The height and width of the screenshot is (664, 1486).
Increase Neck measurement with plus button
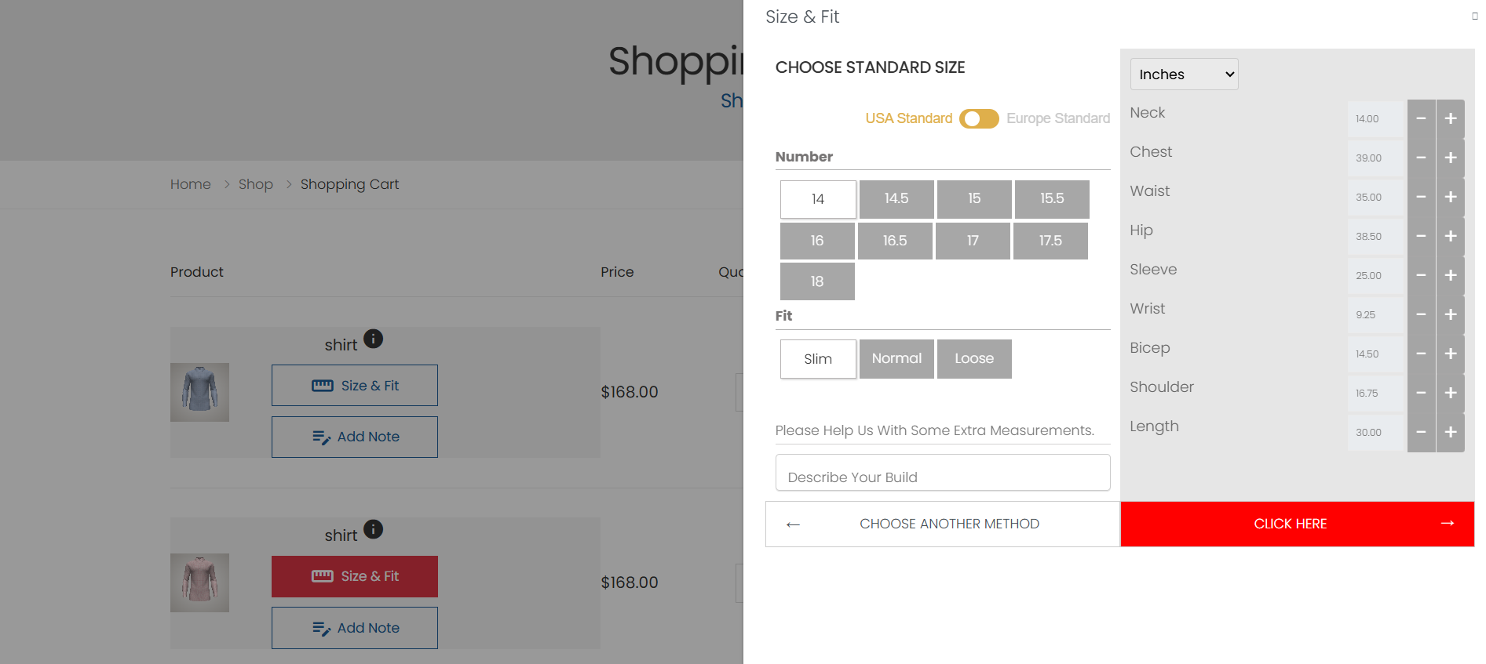coord(1450,118)
